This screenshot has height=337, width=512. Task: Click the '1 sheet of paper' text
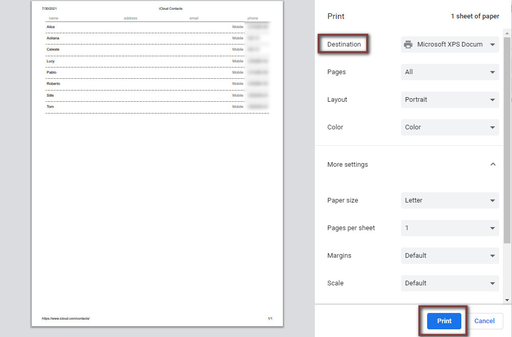475,16
